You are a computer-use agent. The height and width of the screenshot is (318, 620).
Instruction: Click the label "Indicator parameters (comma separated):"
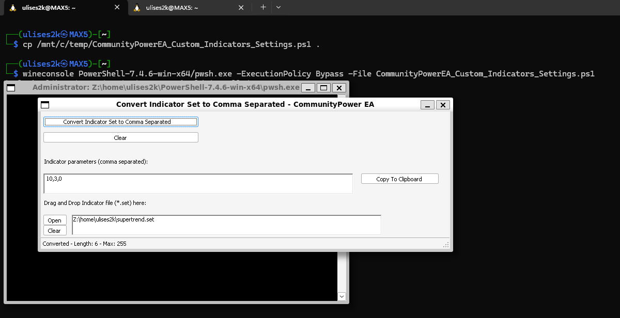pyautogui.click(x=96, y=162)
